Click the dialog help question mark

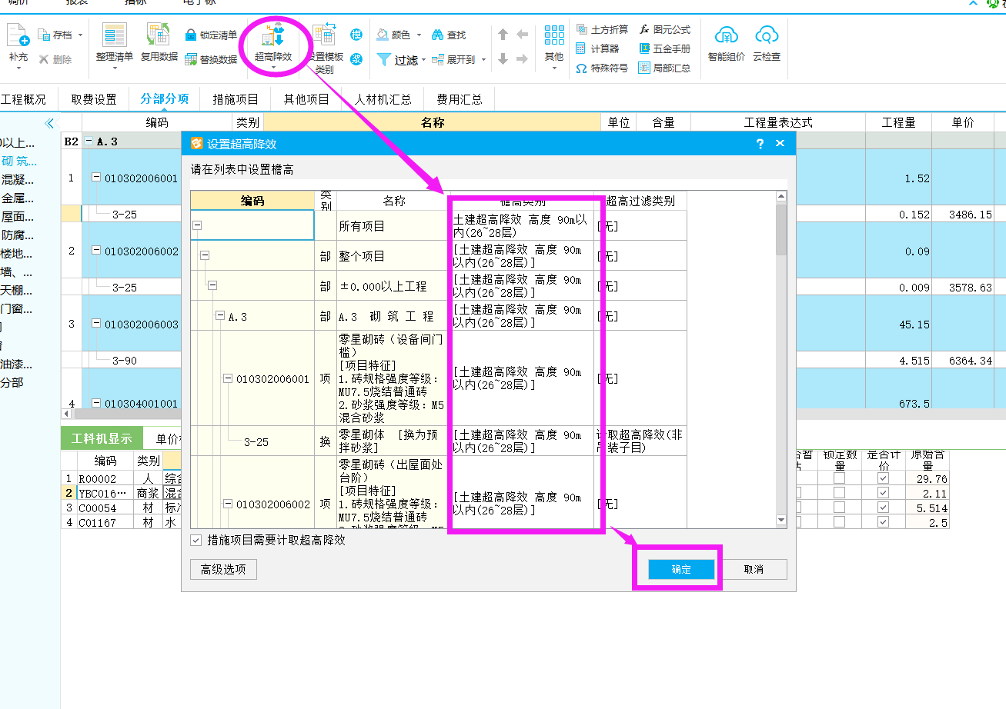point(760,143)
